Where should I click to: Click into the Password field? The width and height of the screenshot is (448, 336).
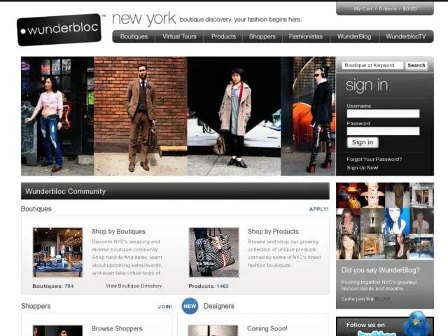coord(383,131)
